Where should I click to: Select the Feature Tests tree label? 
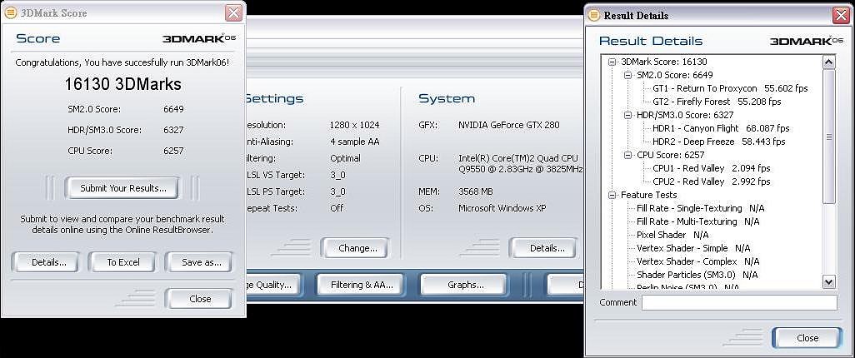point(648,195)
